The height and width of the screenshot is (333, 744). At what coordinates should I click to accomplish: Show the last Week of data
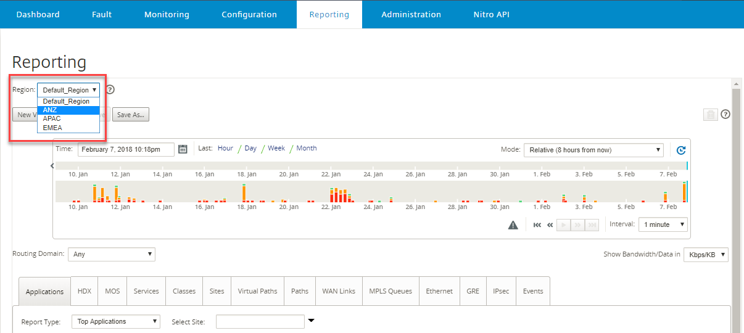click(x=276, y=148)
